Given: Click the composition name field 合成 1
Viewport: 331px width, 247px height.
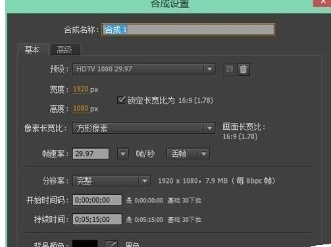Looking at the screenshot, I should click(188, 30).
